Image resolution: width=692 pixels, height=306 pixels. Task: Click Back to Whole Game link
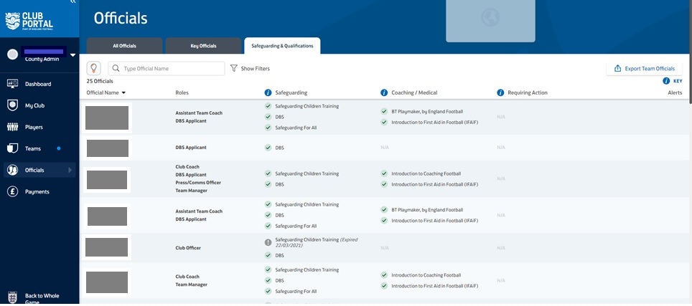coord(42,298)
